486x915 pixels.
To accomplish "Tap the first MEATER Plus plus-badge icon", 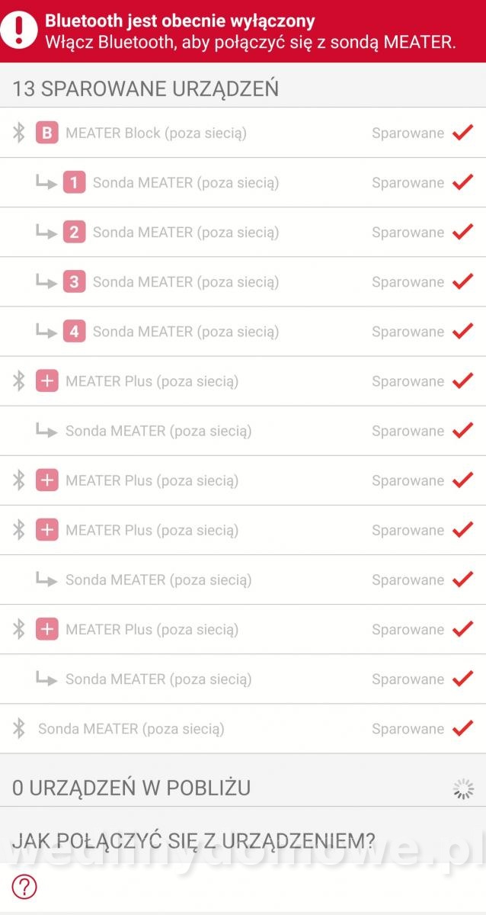I will [47, 381].
